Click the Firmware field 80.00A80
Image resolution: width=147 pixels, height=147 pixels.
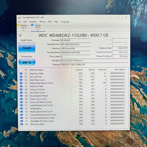pos(75,40)
